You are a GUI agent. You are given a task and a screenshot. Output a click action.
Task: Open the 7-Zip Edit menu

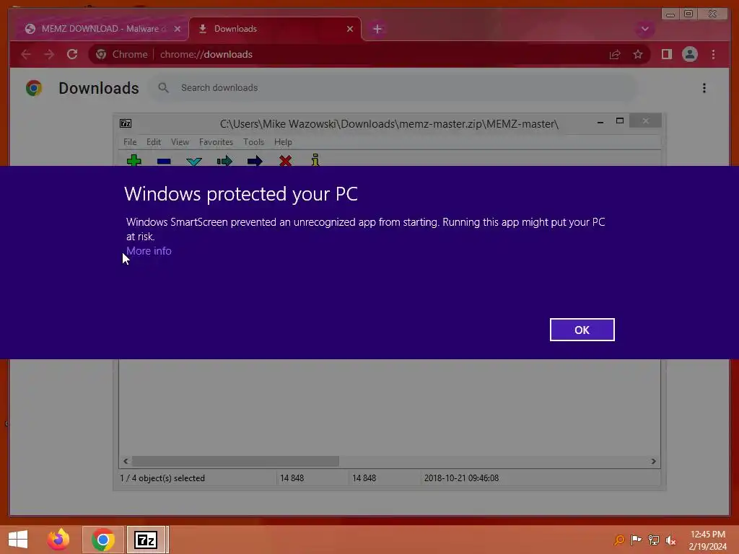click(154, 142)
